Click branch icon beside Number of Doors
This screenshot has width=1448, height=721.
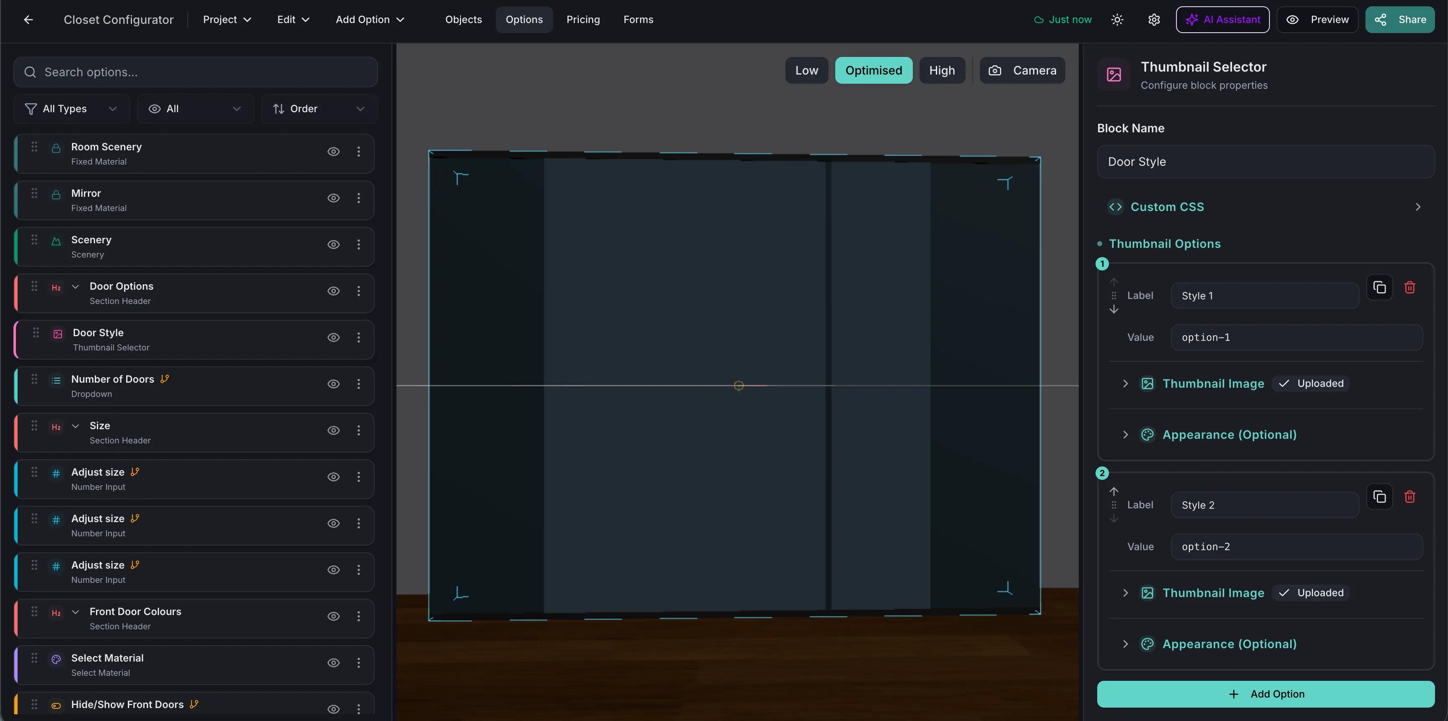[x=165, y=379]
